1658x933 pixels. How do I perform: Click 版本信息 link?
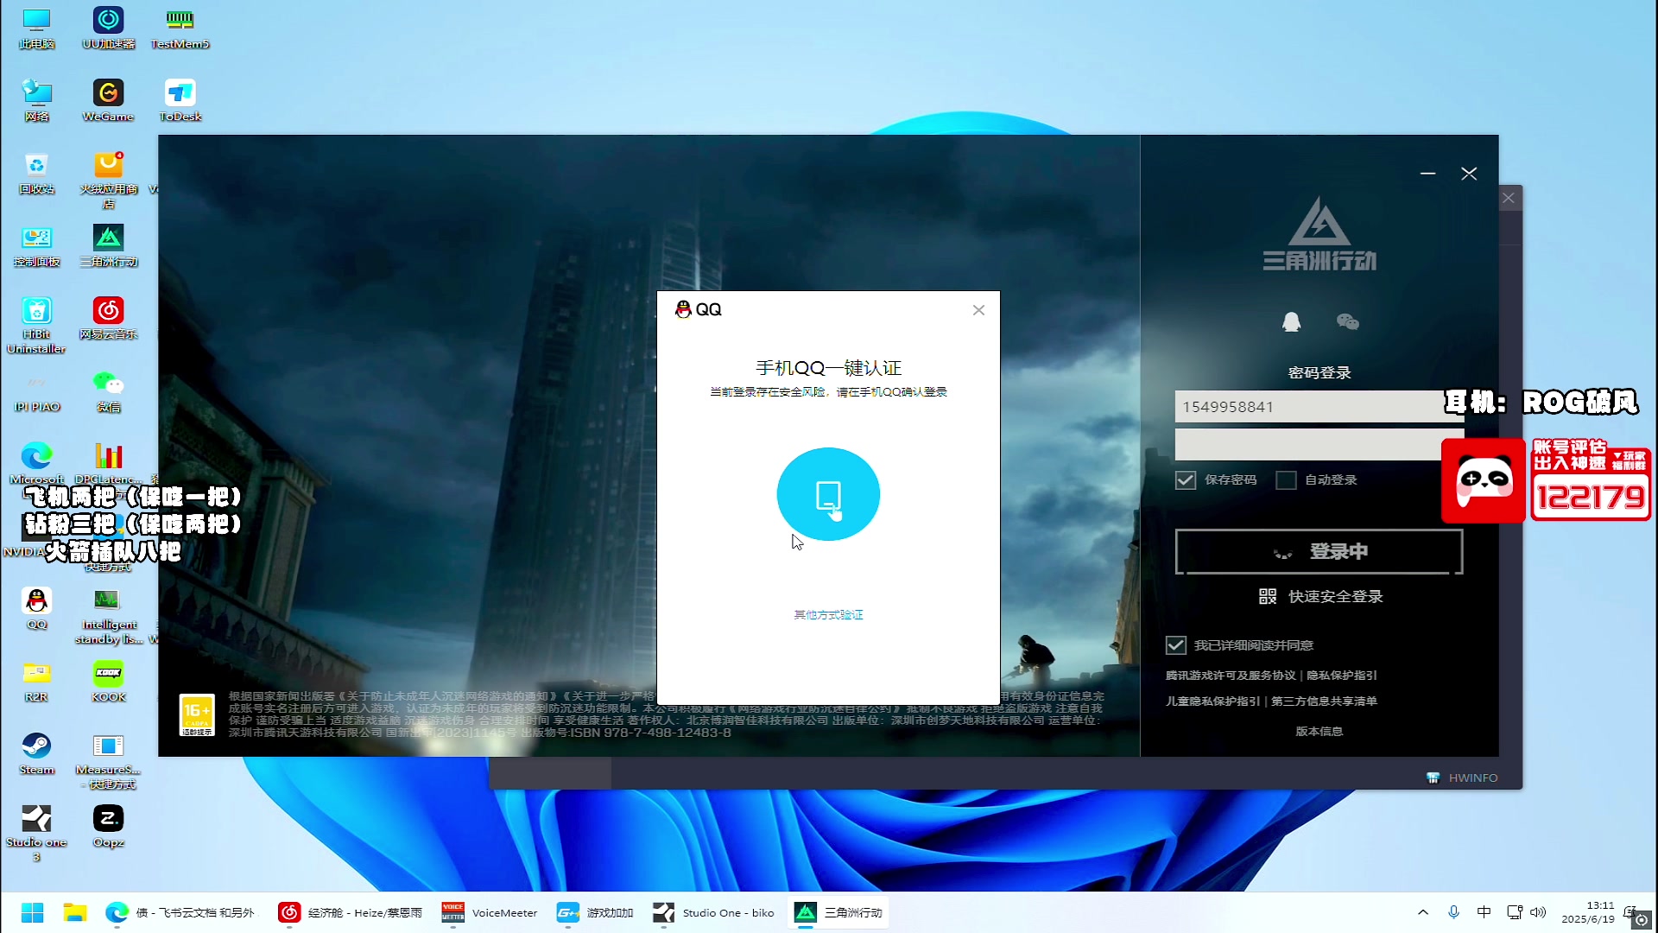coord(1319,731)
